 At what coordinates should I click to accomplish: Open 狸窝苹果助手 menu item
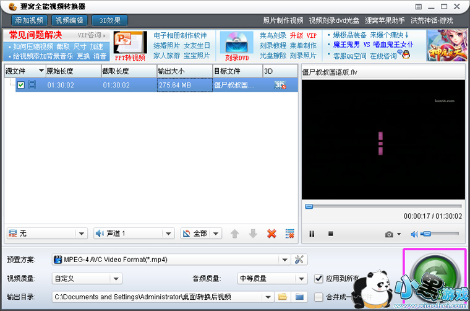pyautogui.click(x=385, y=20)
